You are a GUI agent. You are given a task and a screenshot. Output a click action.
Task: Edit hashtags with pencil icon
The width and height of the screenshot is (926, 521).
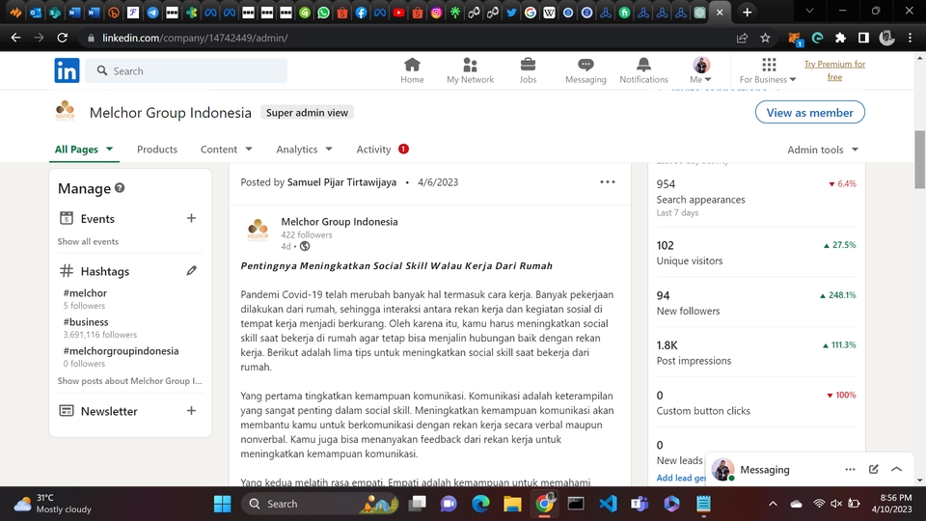coord(191,271)
